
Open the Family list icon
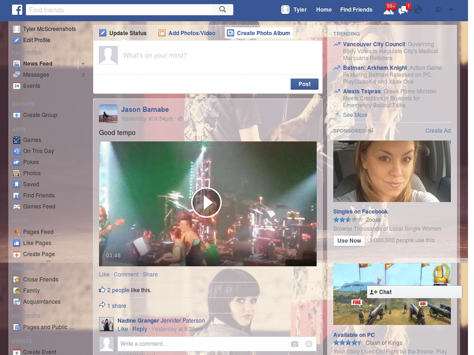(17, 291)
